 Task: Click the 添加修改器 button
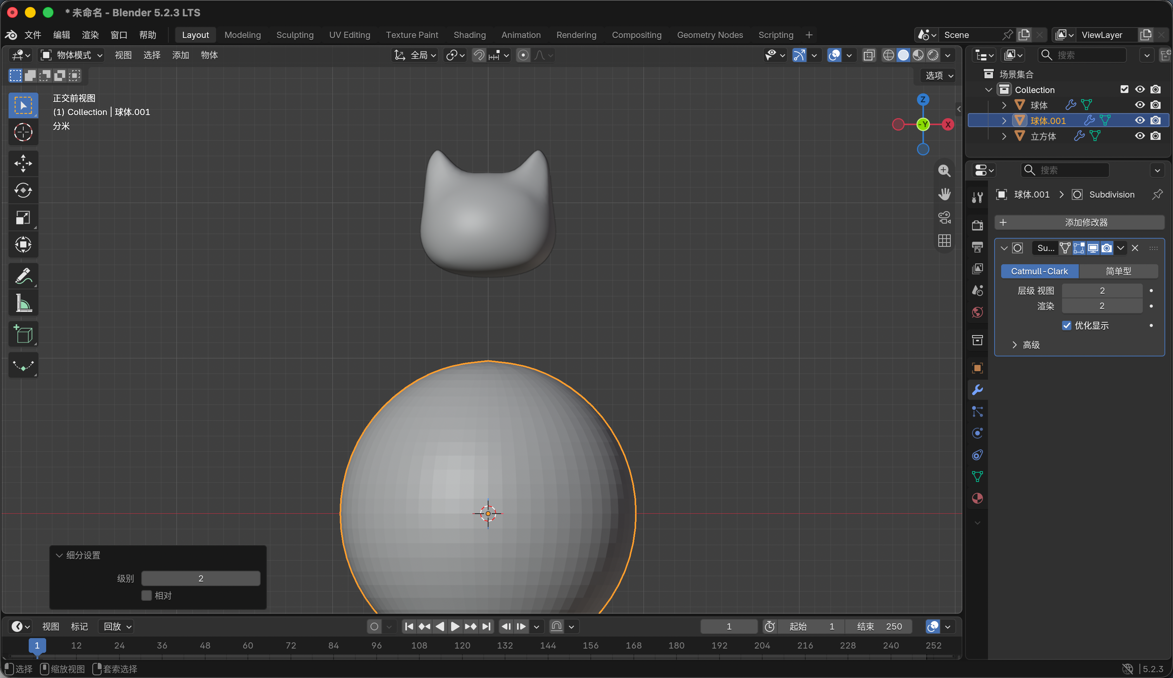[x=1080, y=222]
